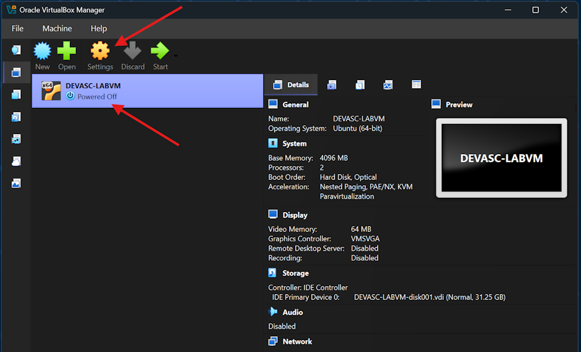Click the Powered Off status text
The height and width of the screenshot is (352, 581).
pyautogui.click(x=97, y=97)
